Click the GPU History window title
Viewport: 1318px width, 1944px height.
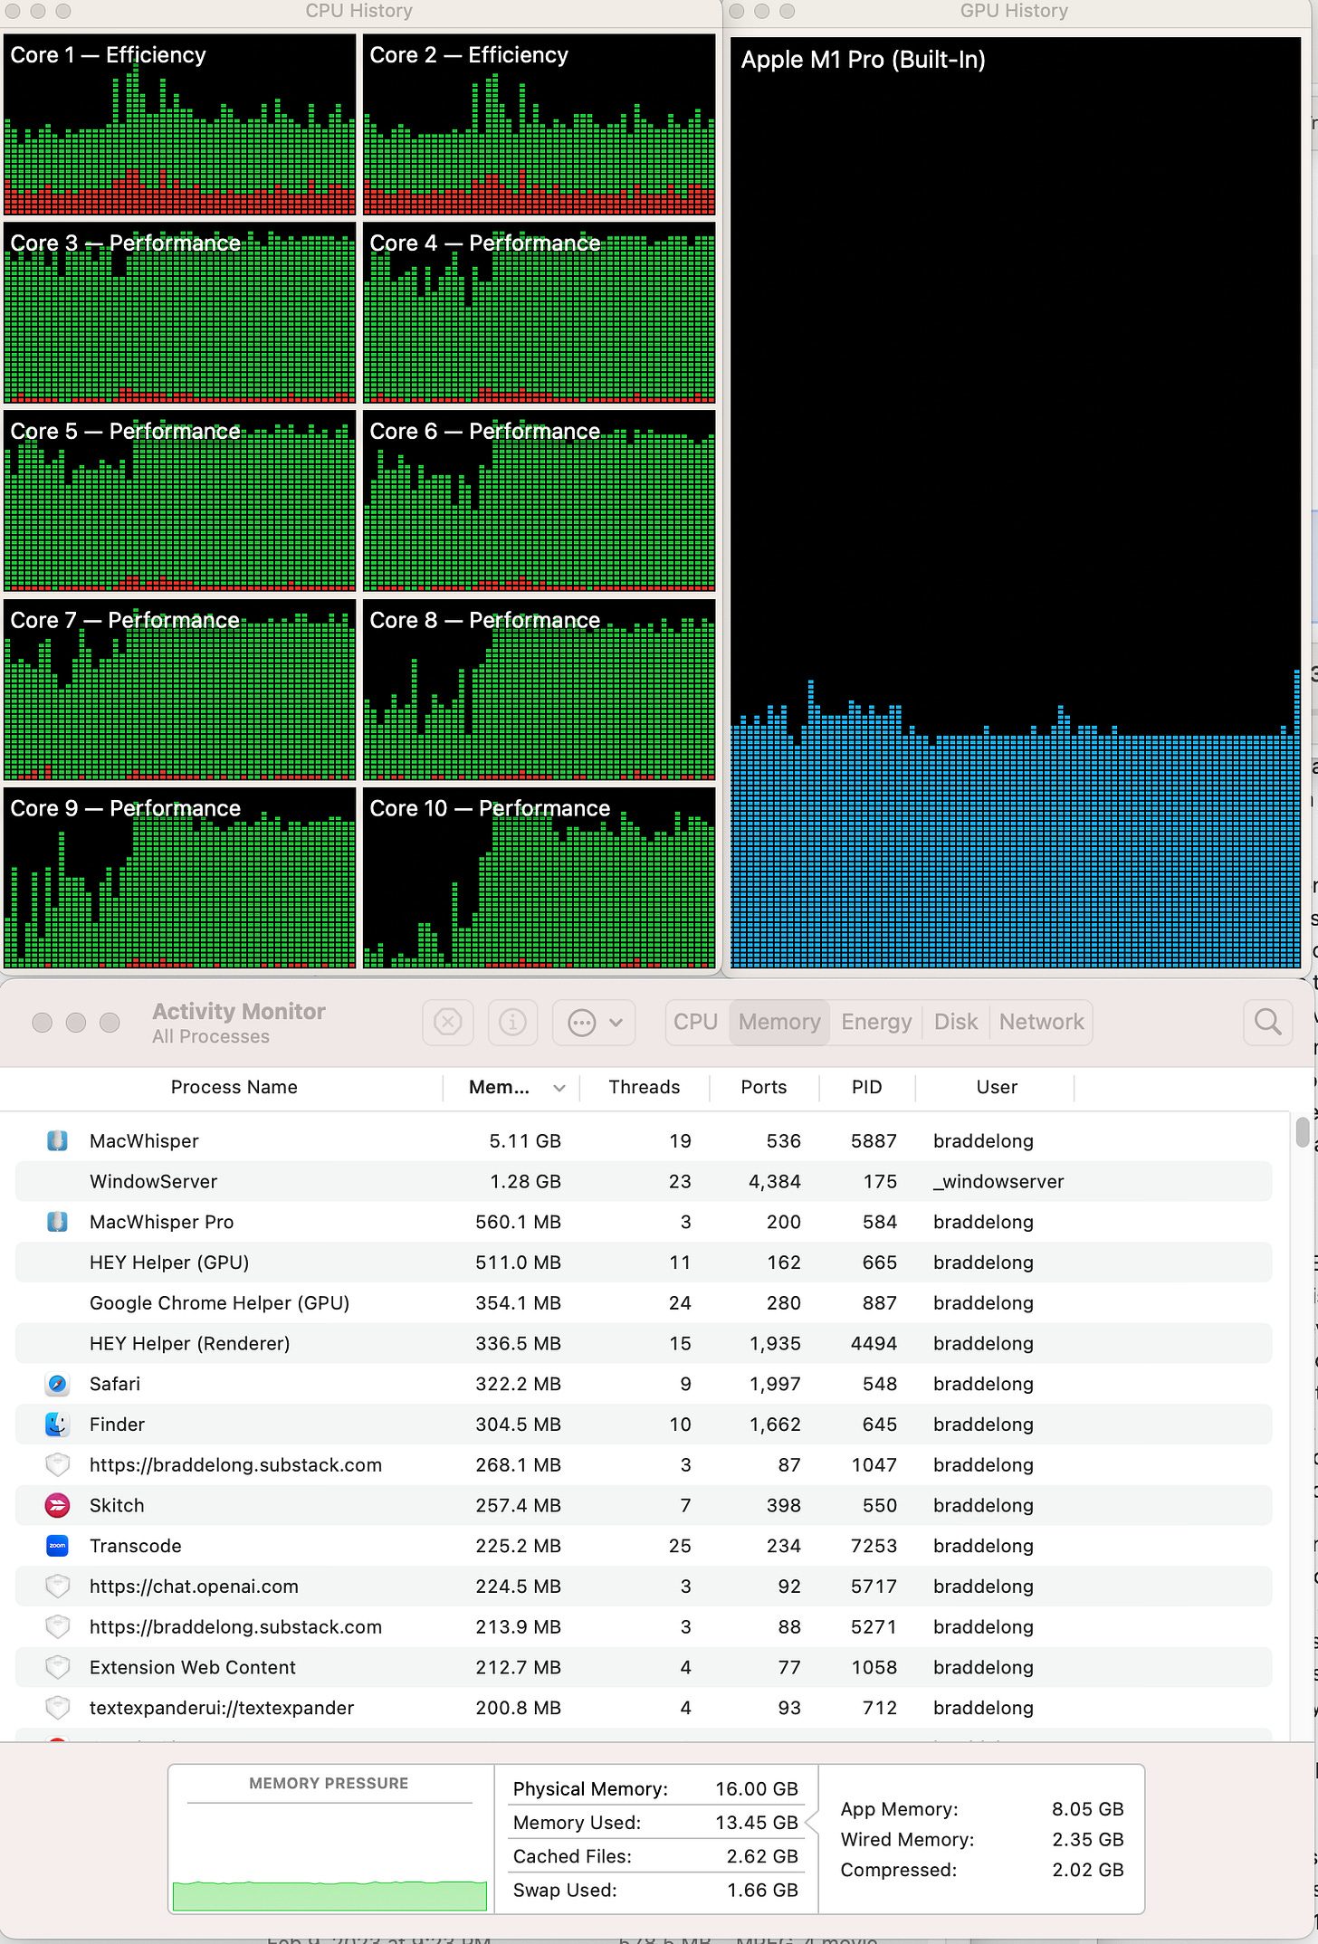(x=1014, y=11)
